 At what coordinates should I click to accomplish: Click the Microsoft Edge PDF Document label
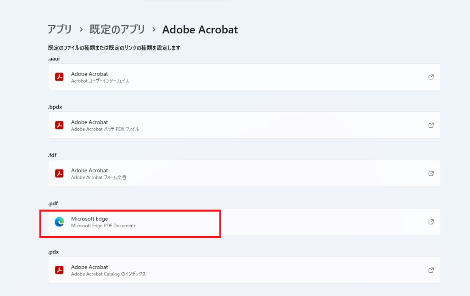click(103, 226)
